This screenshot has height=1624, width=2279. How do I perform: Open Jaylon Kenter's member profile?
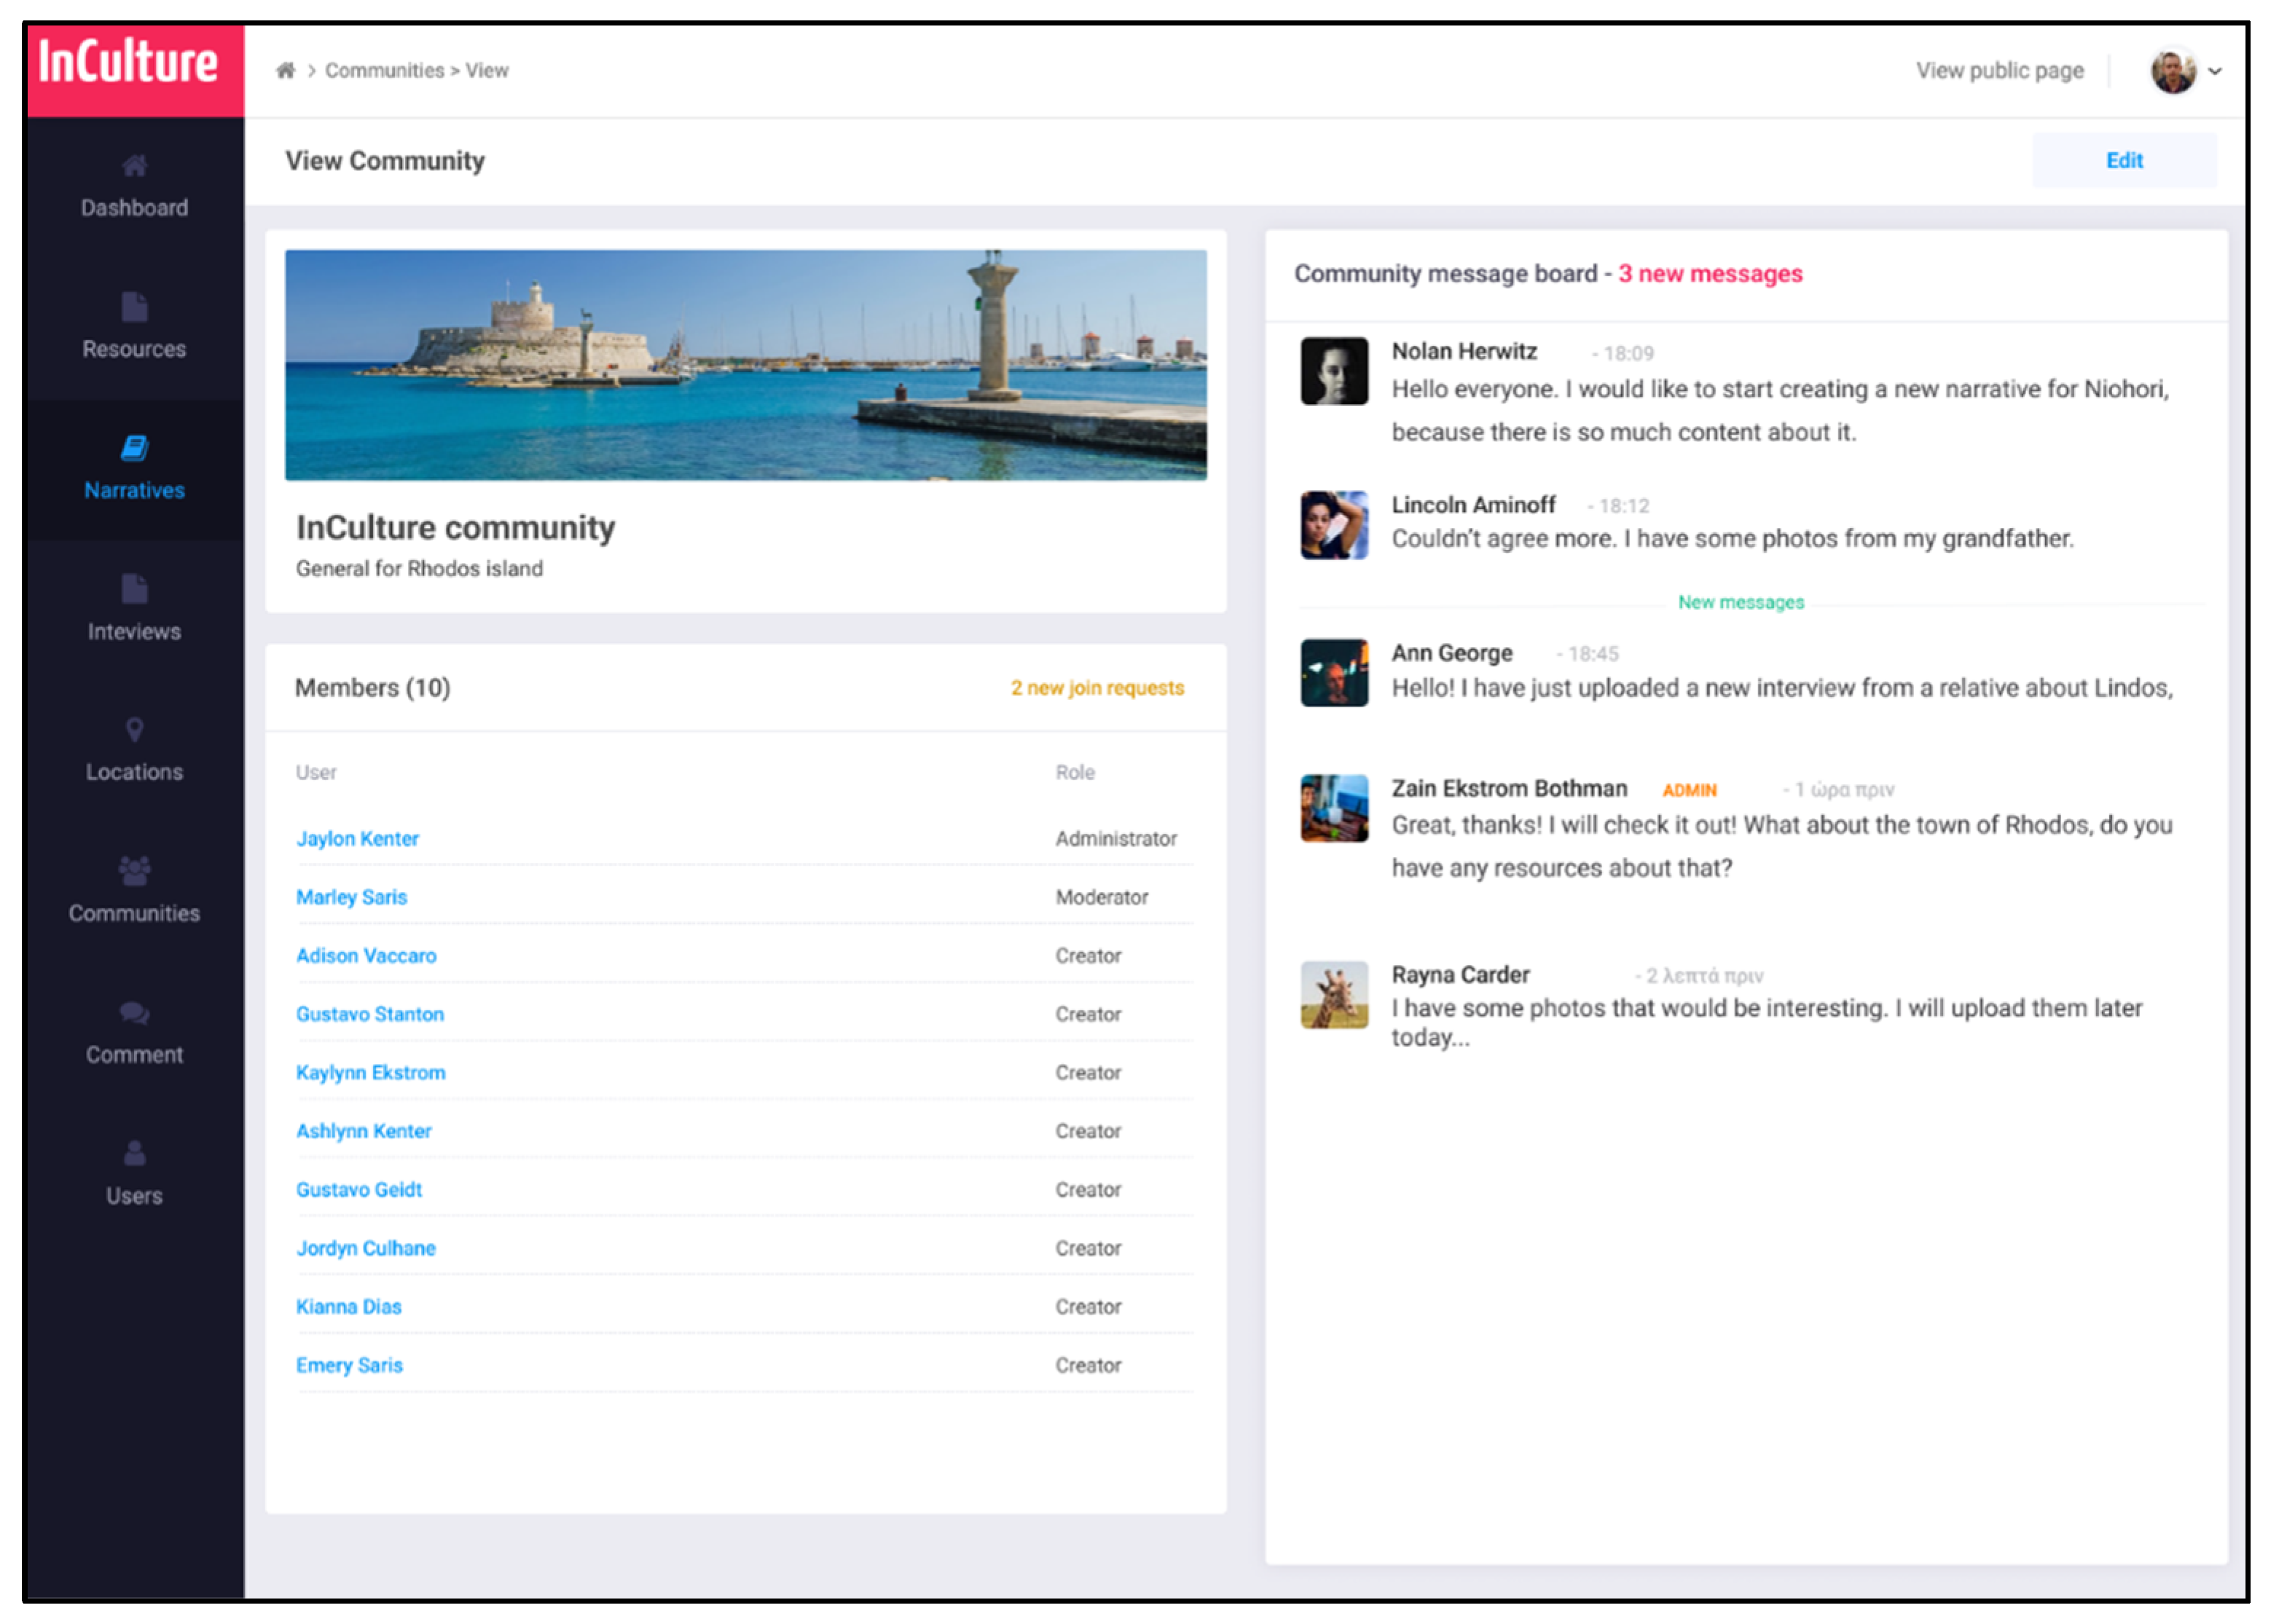[357, 839]
